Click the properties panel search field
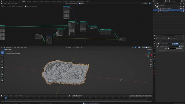 click(x=169, y=36)
